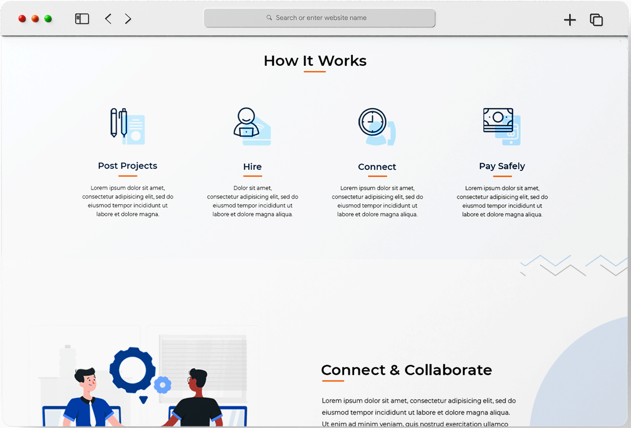
Task: Click the large blue gear illustration
Action: tap(133, 370)
